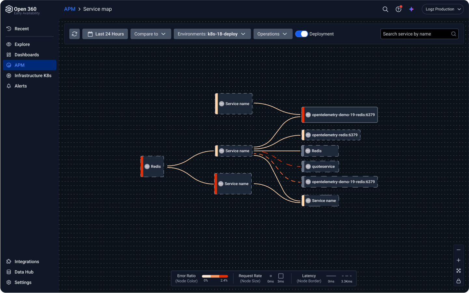Open Dashboards in the sidebar
This screenshot has height=293, width=469.
(x=30, y=55)
